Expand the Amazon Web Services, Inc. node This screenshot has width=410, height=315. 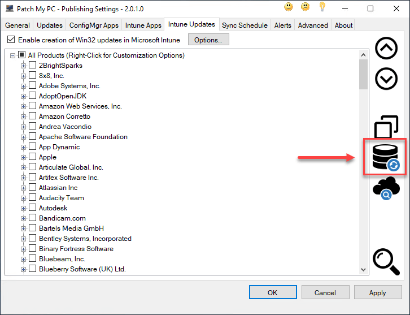coord(23,106)
